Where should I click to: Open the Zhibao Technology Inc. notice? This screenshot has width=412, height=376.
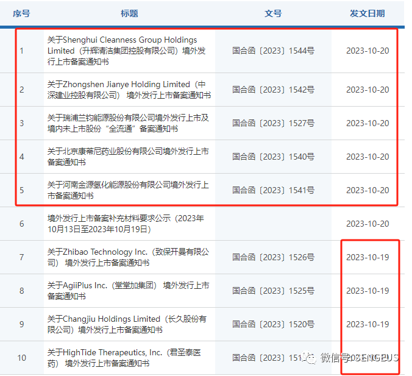click(128, 257)
